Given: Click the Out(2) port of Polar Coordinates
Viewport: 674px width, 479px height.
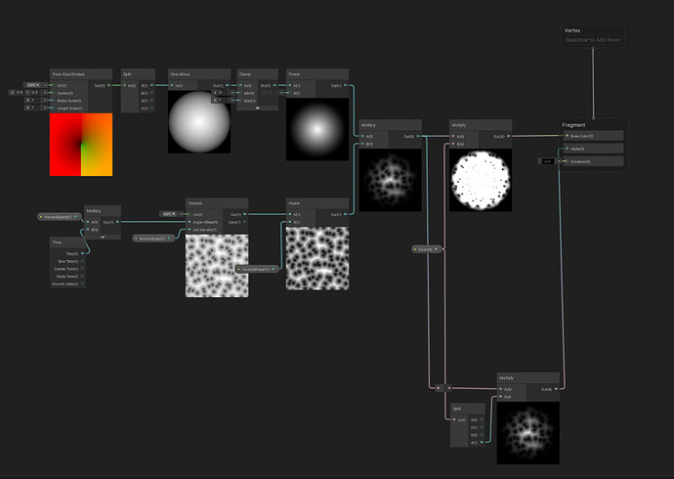Looking at the screenshot, I should pos(108,85).
